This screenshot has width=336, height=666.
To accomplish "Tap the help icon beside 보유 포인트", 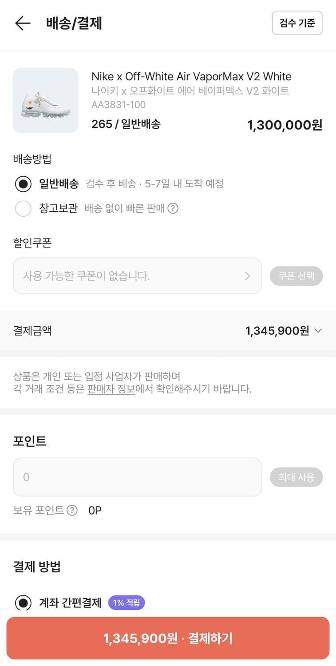I will point(72,510).
